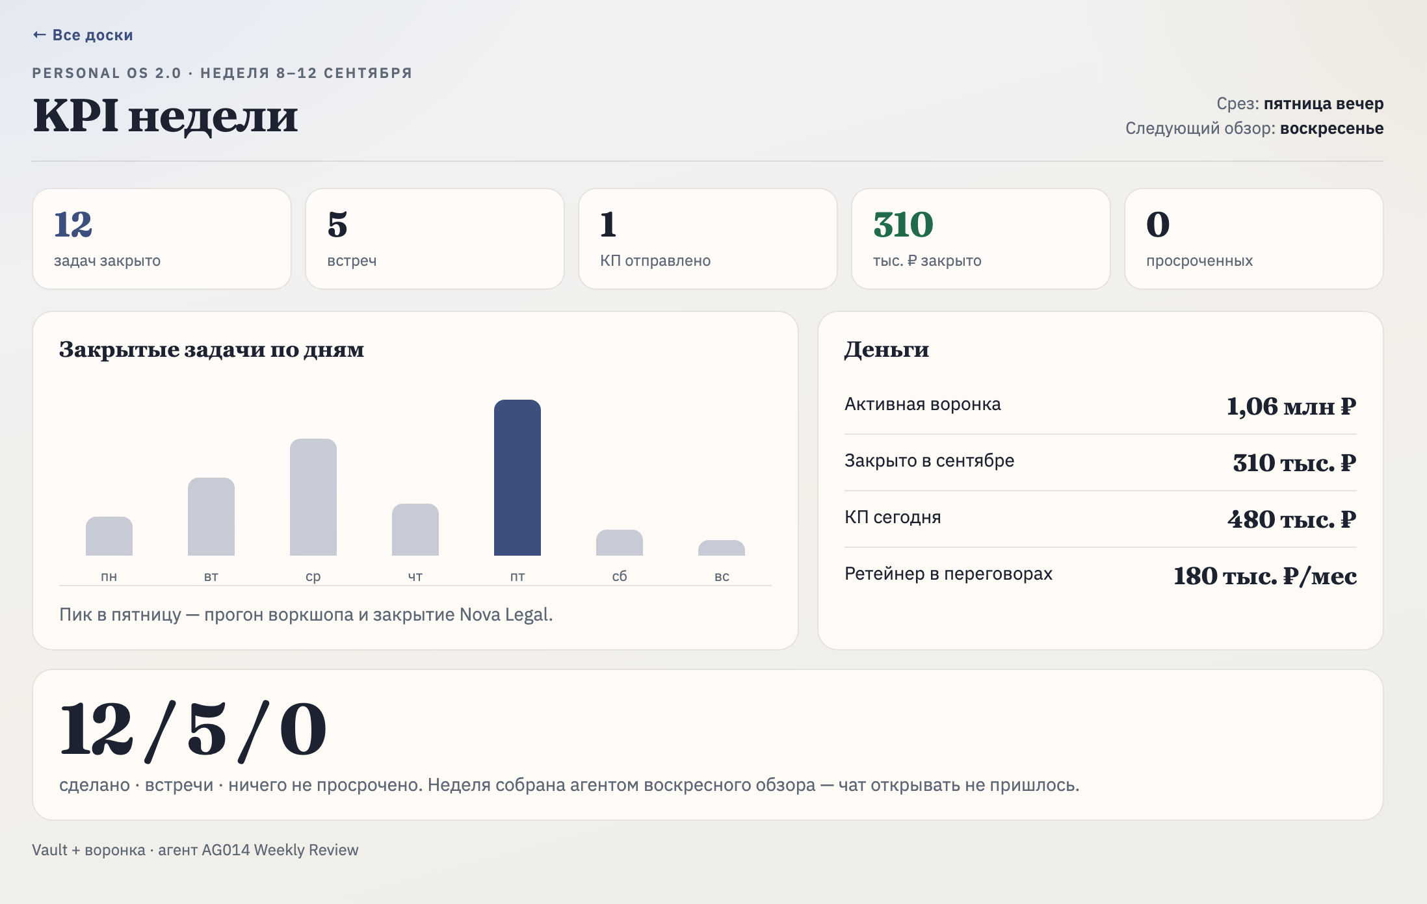Click the '310 тыс. ₽' value in Деньги
The width and height of the screenshot is (1427, 904).
[x=1294, y=463]
